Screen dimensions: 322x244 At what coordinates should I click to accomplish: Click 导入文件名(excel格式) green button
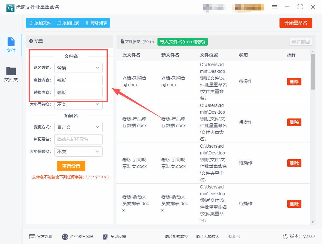pos(183,42)
